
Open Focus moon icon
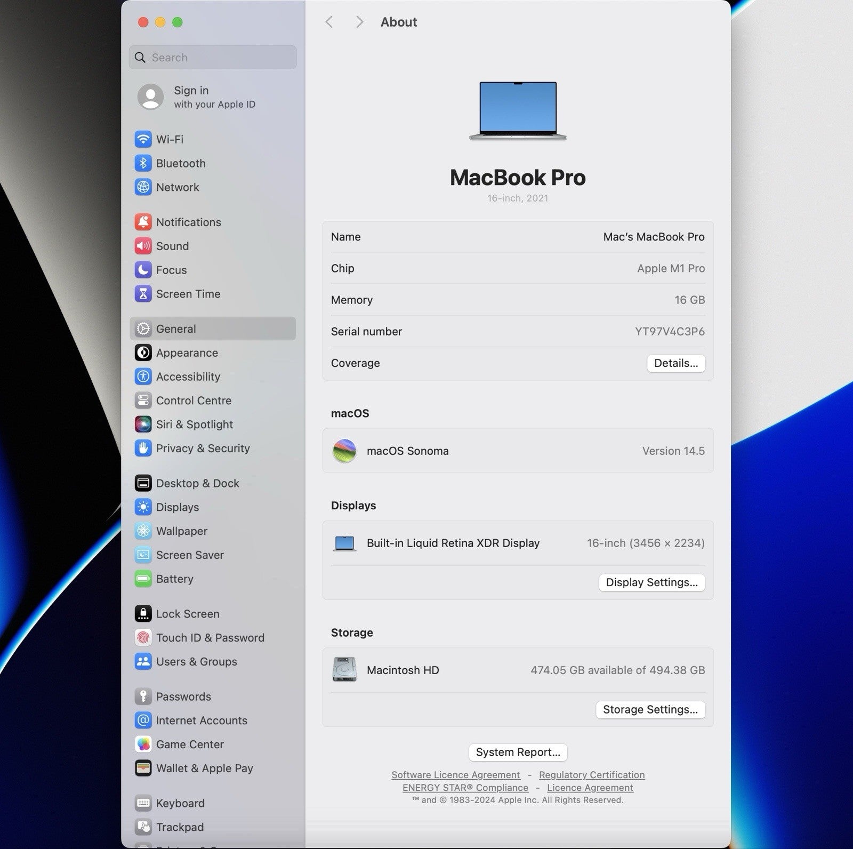click(x=143, y=270)
